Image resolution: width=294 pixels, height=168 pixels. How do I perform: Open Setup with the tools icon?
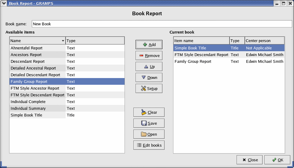pyautogui.click(x=149, y=88)
